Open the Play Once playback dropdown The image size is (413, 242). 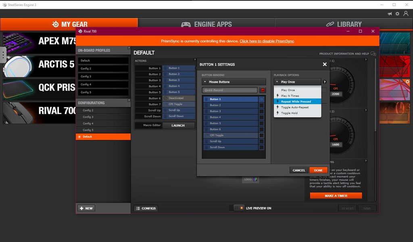coord(297,81)
